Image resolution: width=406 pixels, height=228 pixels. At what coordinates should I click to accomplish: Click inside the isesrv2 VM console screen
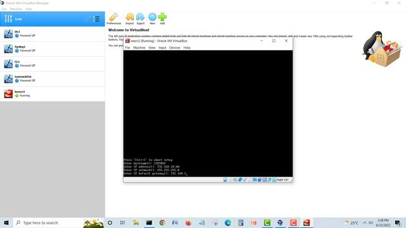coord(208,113)
